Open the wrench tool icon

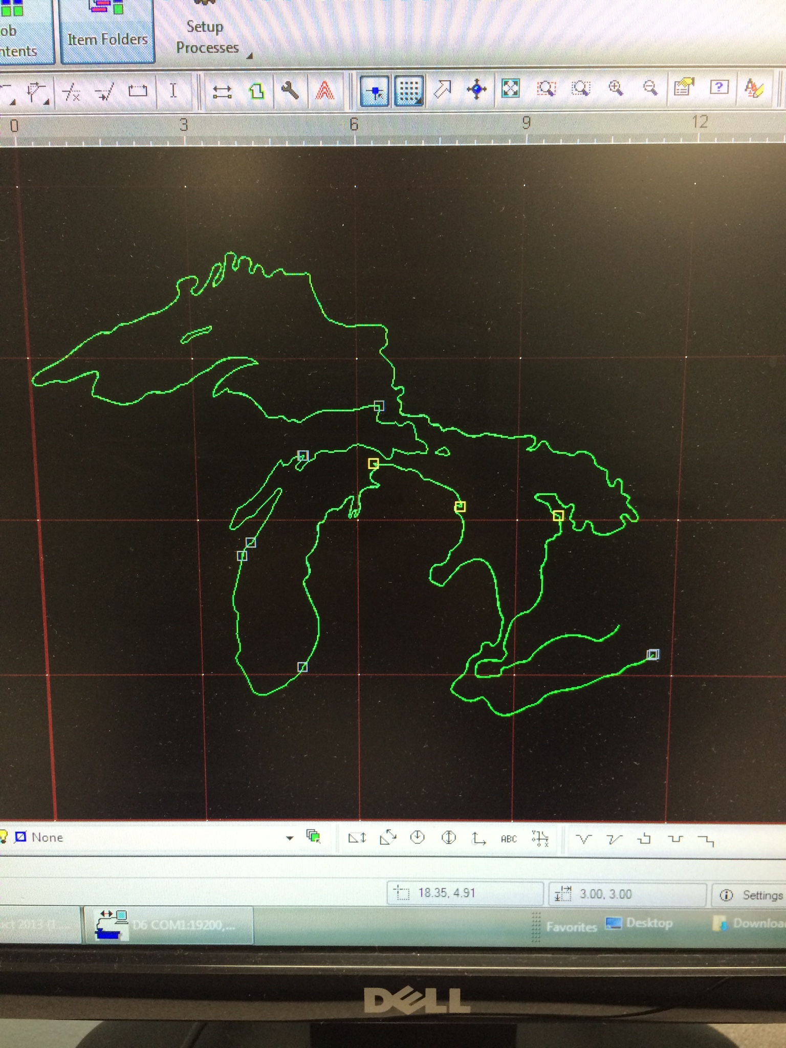click(x=290, y=91)
